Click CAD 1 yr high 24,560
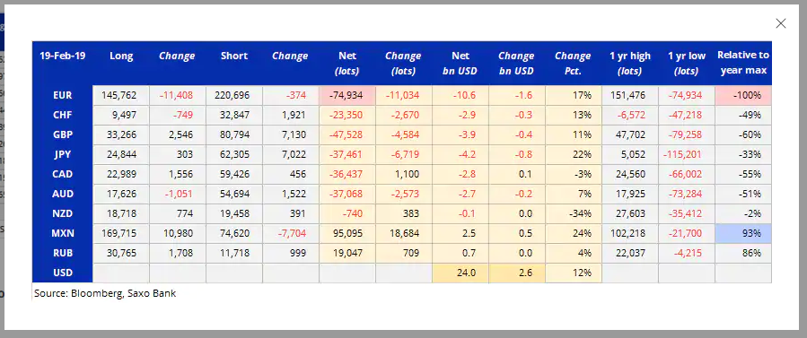This screenshot has width=807, height=338. [x=630, y=174]
